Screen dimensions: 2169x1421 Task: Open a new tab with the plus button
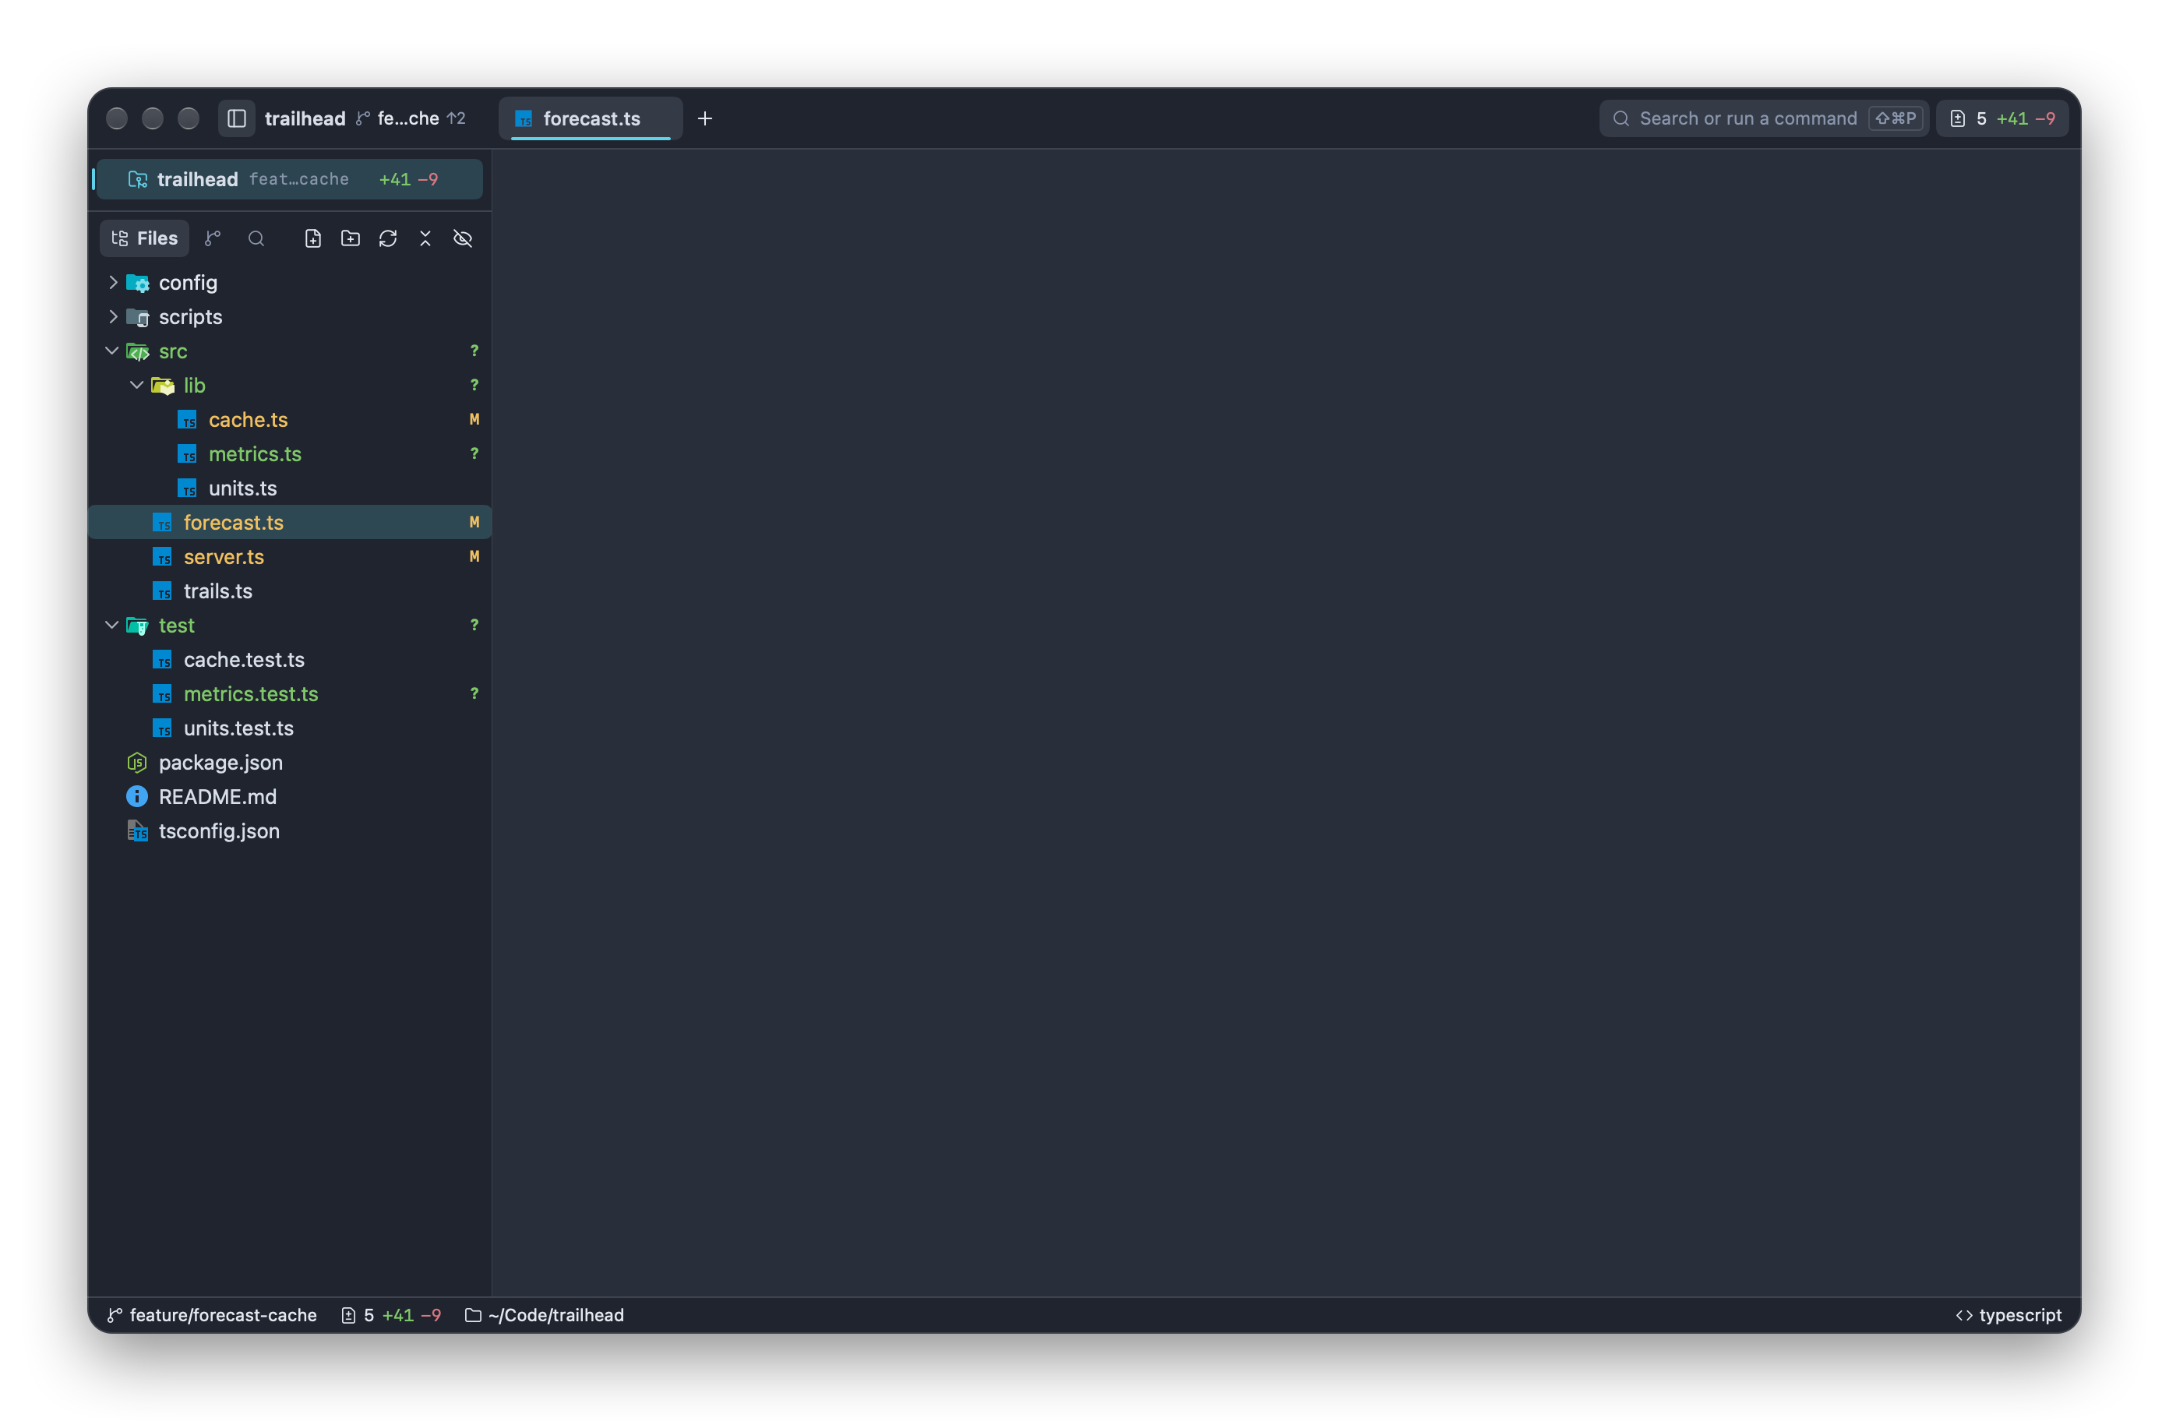click(704, 118)
